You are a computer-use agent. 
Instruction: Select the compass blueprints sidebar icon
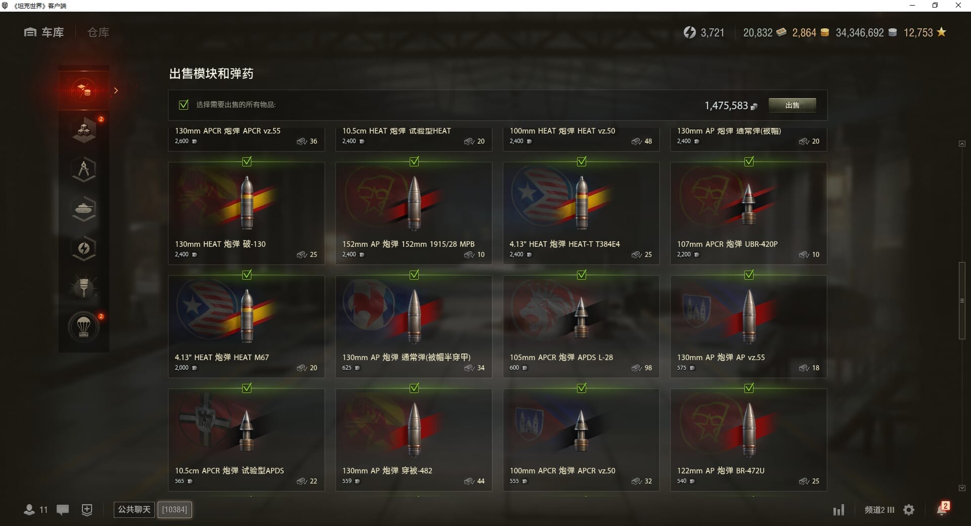(84, 169)
